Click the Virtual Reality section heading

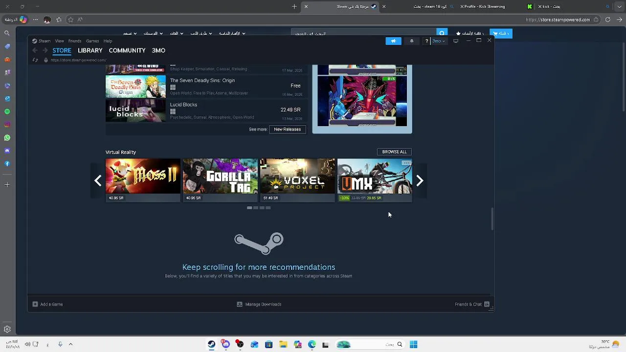point(121,152)
